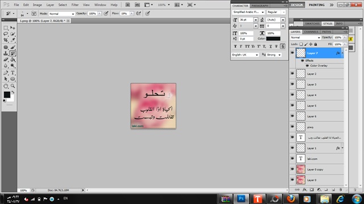Select the Eraser tool
The height and width of the screenshot is (204, 364).
6,59
